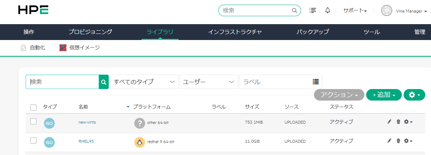Open the gear menu for the new-virtio row
The width and height of the screenshot is (431, 155).
click(x=408, y=122)
